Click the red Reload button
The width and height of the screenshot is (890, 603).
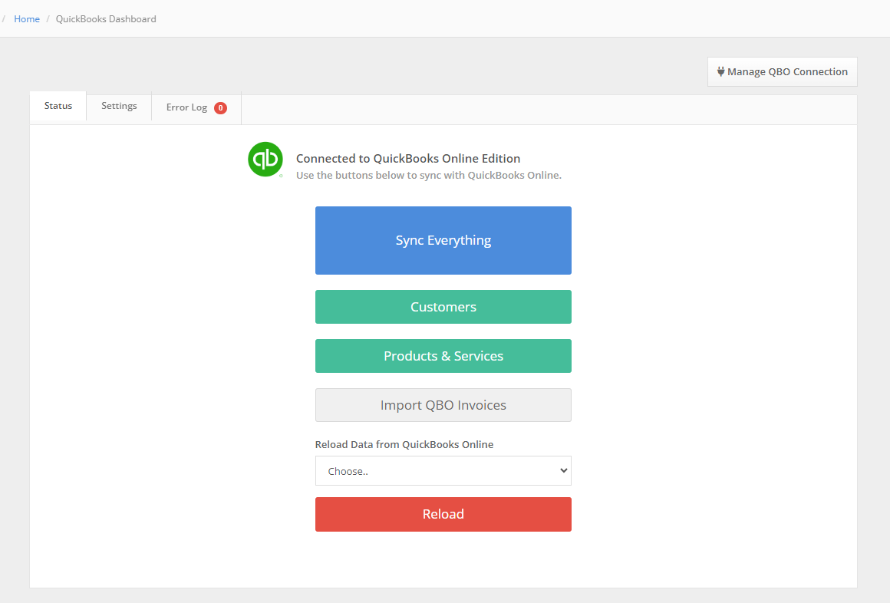pyautogui.click(x=443, y=515)
